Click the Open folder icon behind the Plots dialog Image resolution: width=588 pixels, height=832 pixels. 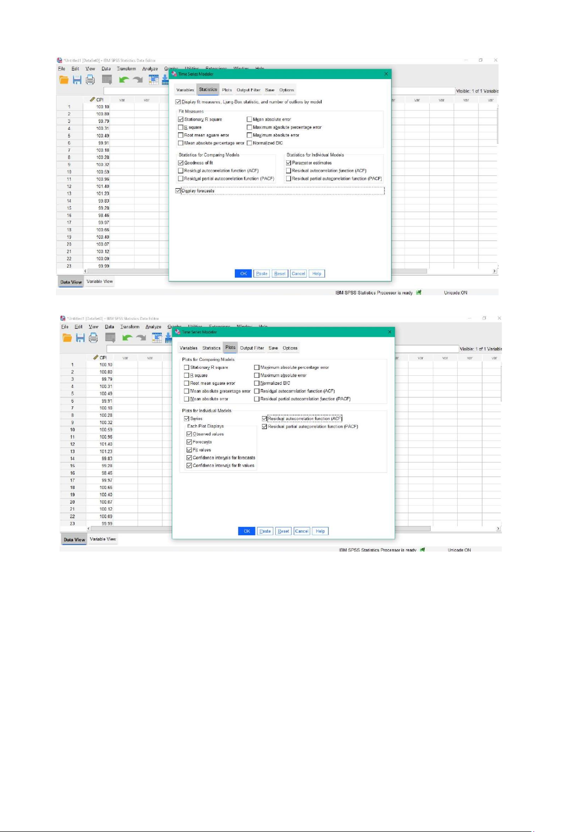(68, 338)
